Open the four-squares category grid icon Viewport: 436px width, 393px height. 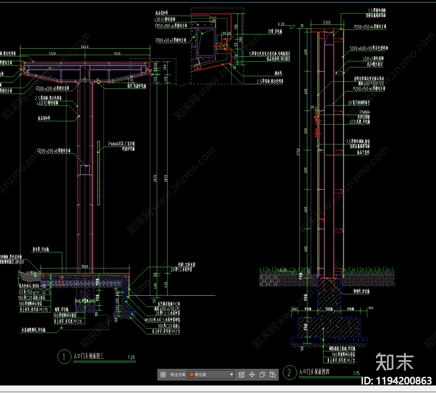[163, 375]
